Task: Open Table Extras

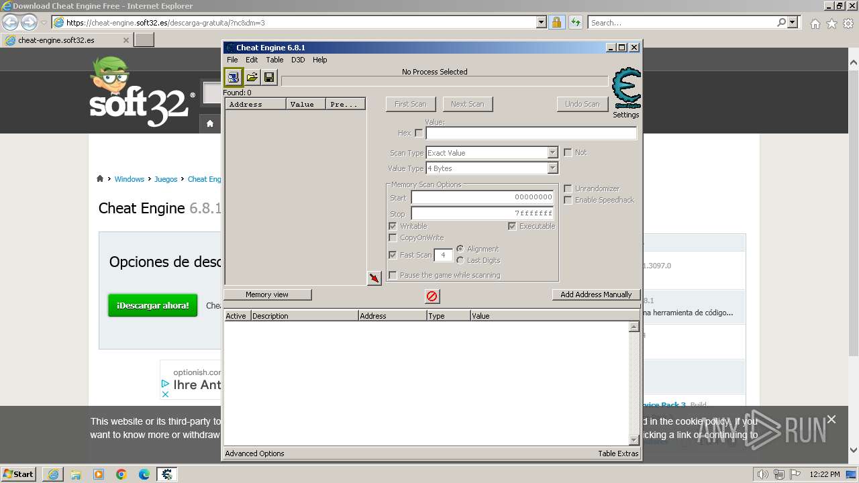Action: (x=619, y=453)
